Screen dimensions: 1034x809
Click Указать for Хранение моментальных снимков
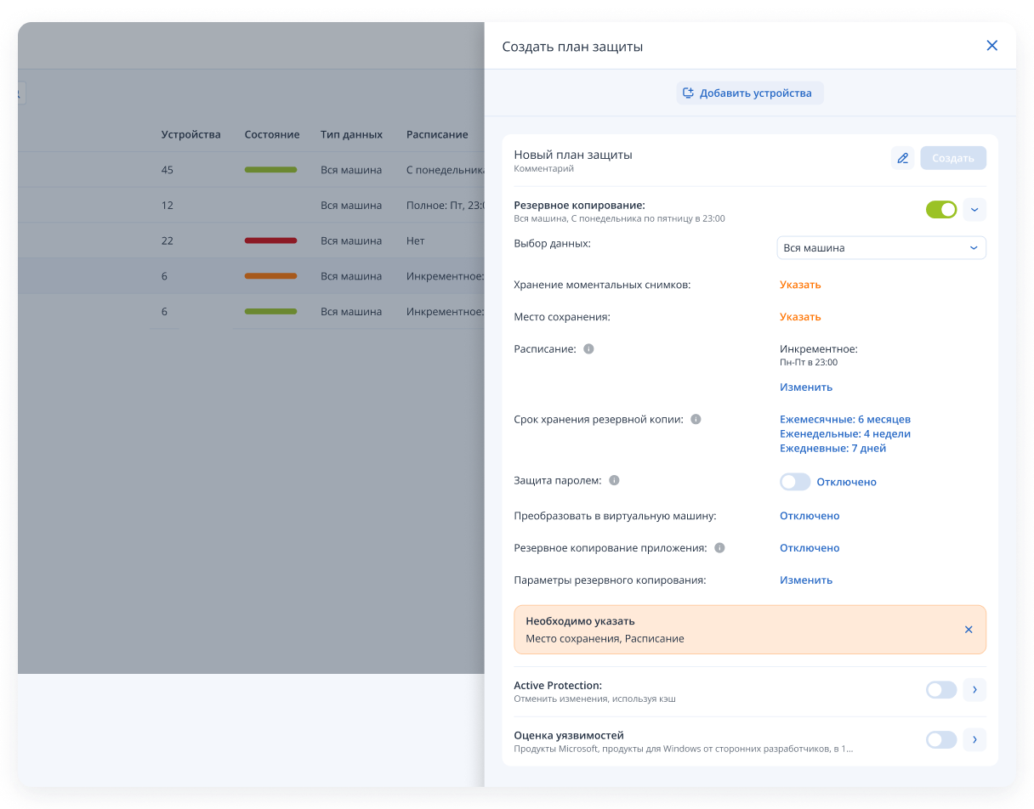pos(800,285)
